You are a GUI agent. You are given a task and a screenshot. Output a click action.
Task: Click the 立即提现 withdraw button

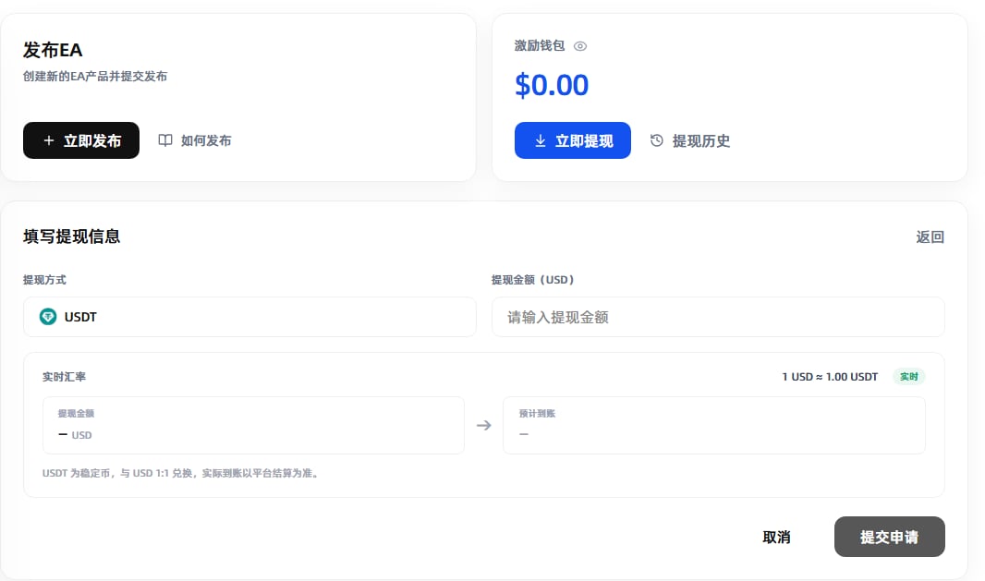572,140
